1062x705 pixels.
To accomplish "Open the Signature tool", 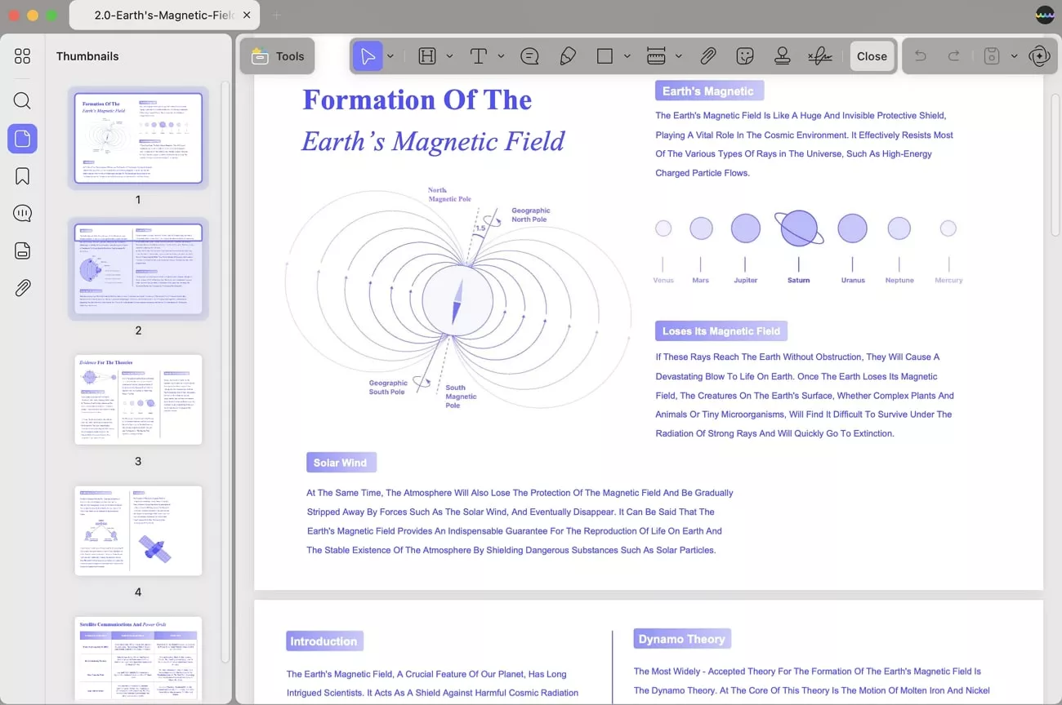I will click(x=819, y=55).
